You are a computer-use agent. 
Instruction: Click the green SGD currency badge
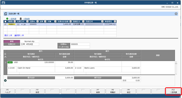click(10, 62)
